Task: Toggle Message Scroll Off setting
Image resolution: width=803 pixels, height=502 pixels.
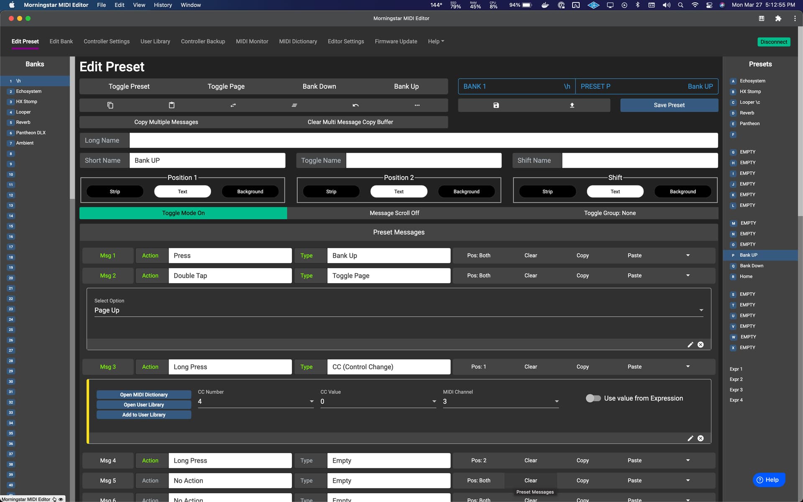Action: 394,213
